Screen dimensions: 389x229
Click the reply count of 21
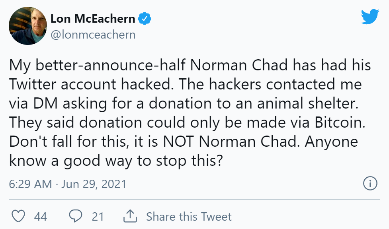[x=98, y=217]
